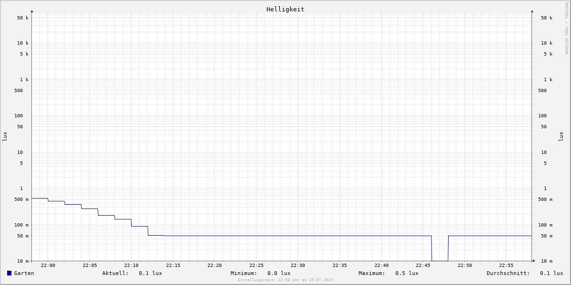The width and height of the screenshot is (571, 285).
Task: Click the Maximum 0.5 lux value
Action: (407, 273)
